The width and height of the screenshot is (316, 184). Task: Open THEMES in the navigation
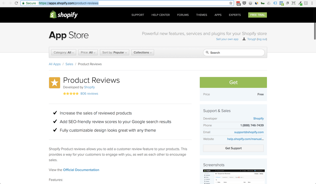[x=202, y=15]
